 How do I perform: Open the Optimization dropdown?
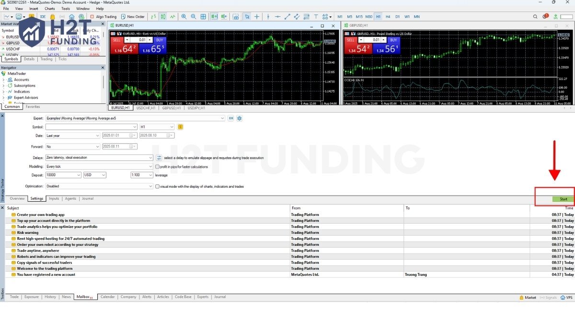click(99, 186)
